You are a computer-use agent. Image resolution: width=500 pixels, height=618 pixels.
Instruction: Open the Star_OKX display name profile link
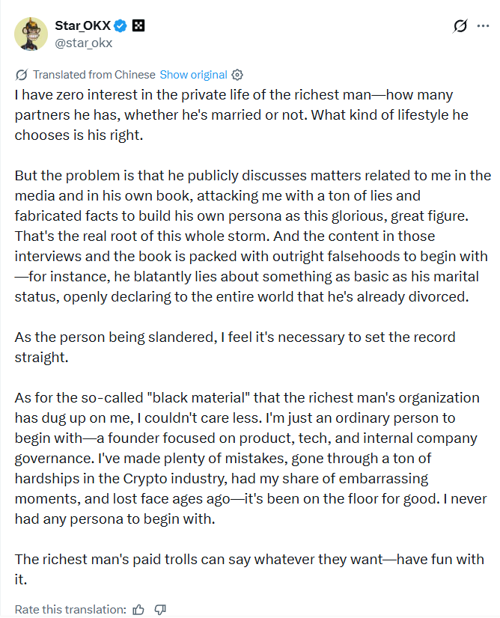point(82,26)
